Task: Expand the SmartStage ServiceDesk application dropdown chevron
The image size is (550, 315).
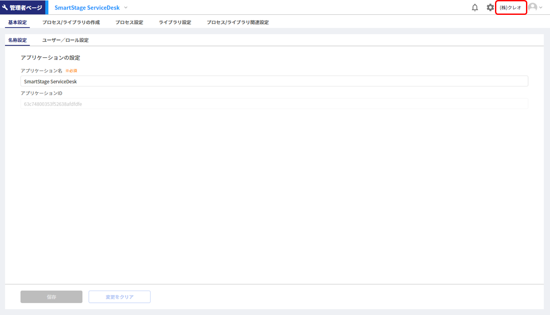Action: pos(126,7)
